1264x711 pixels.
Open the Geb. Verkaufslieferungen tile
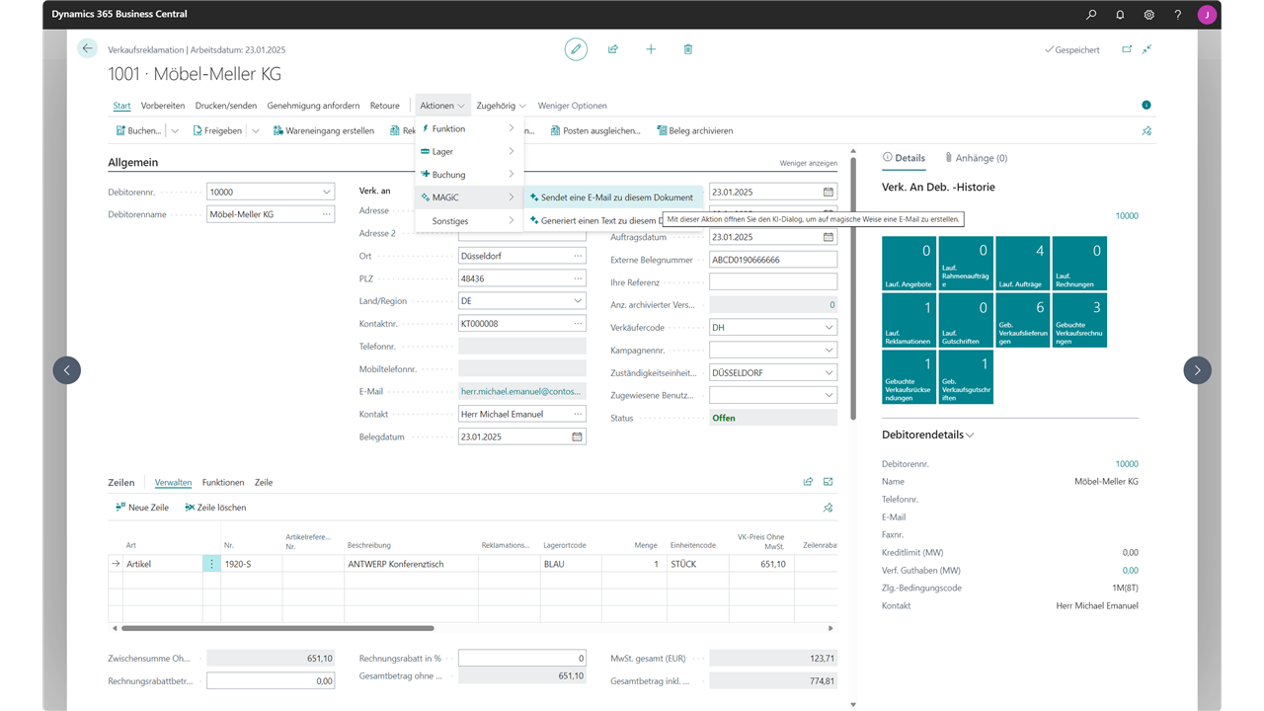1022,320
